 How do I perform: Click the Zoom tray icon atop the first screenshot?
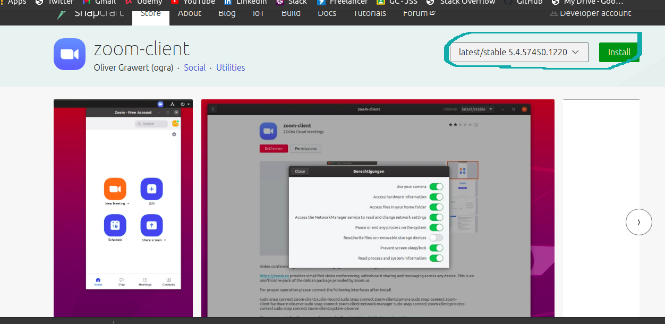[160, 104]
